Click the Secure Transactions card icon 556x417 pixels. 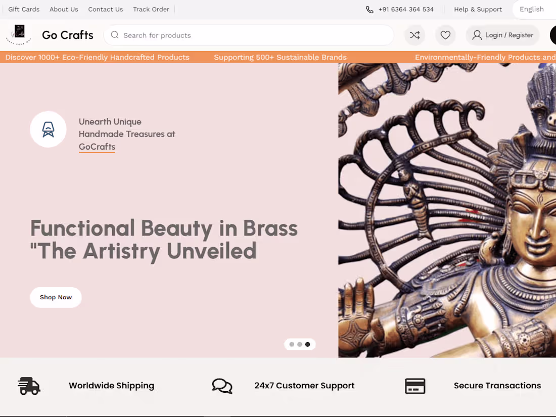pos(415,386)
